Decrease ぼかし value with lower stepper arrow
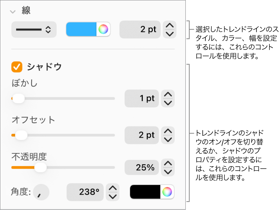The width and height of the screenshot is (280, 210). tap(167, 102)
